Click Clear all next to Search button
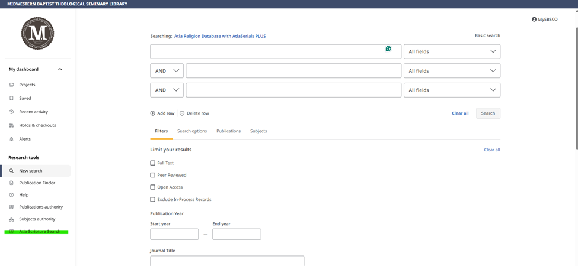Viewport: 578px width, 266px height. click(x=460, y=113)
